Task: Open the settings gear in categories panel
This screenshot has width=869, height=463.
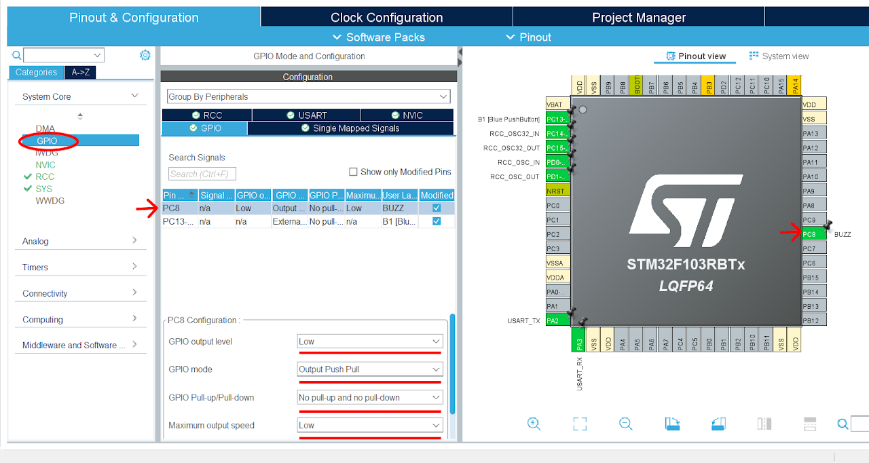Action: (x=145, y=55)
